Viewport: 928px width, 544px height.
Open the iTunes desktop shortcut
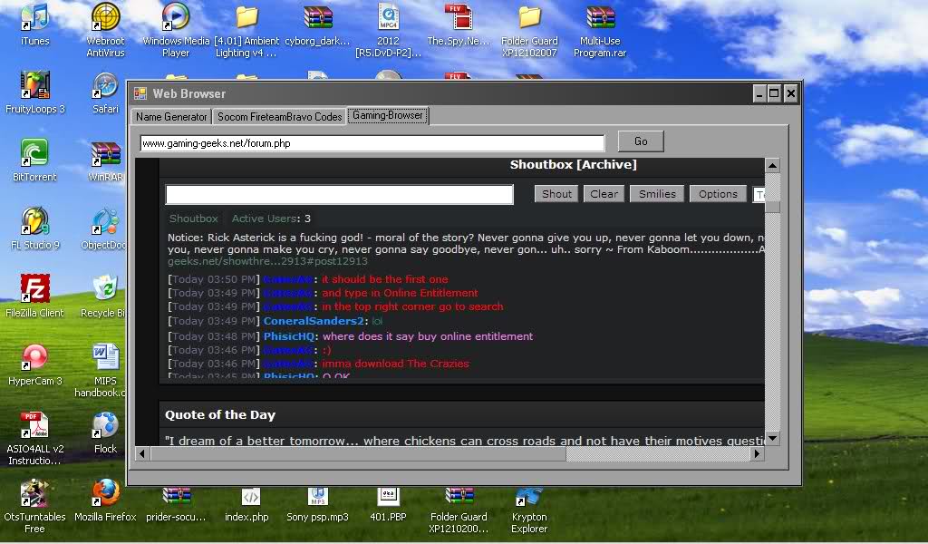[35, 24]
